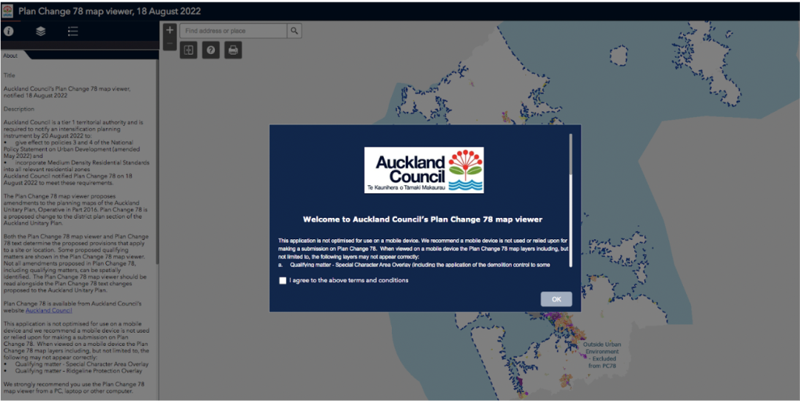The width and height of the screenshot is (800, 403).
Task: Click the agree to terms label text
Action: coord(349,281)
